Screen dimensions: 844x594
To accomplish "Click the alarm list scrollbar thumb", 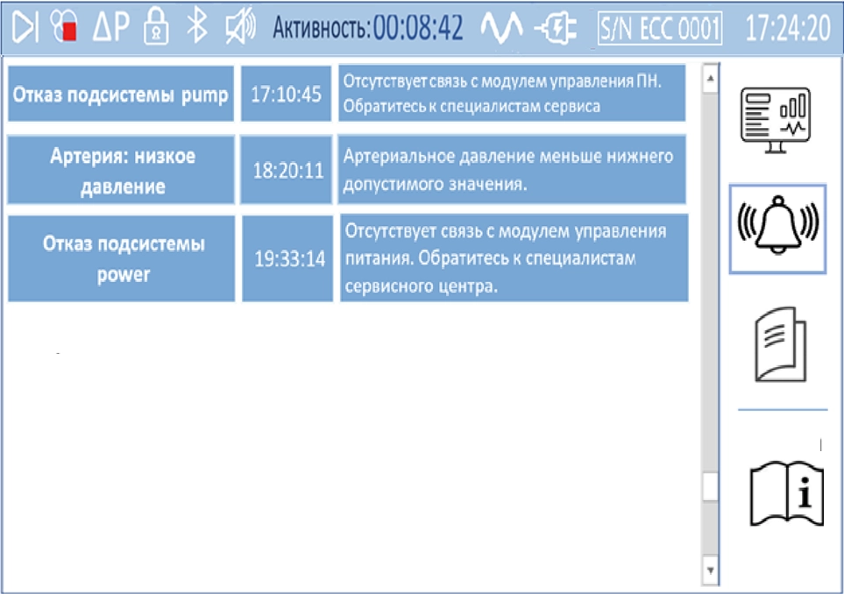I will (x=711, y=484).
